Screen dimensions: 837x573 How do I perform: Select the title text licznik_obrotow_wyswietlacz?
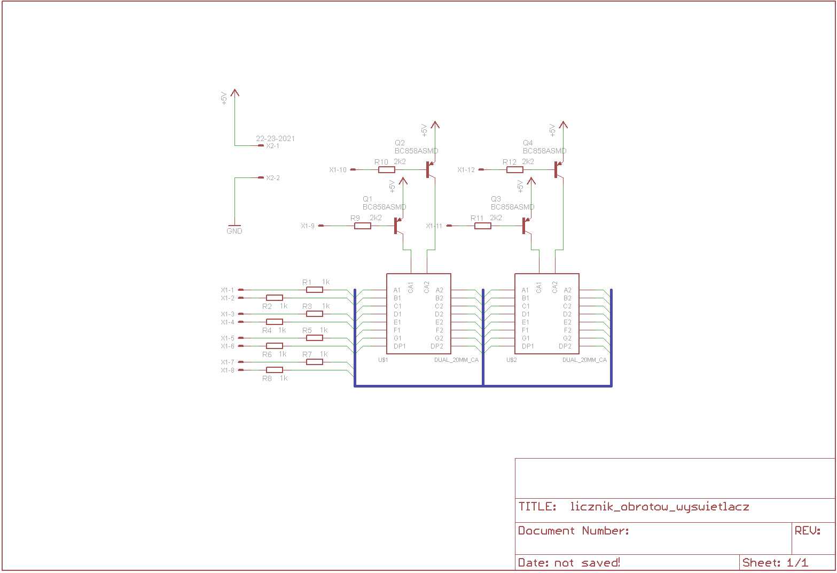click(x=660, y=507)
